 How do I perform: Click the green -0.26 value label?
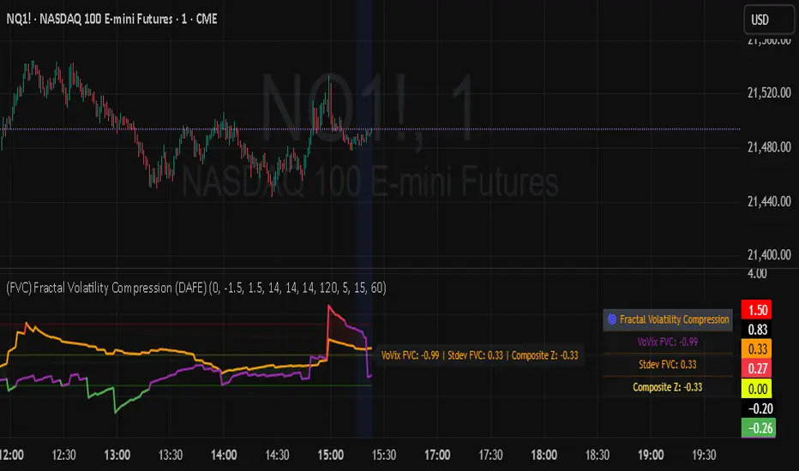point(759,428)
